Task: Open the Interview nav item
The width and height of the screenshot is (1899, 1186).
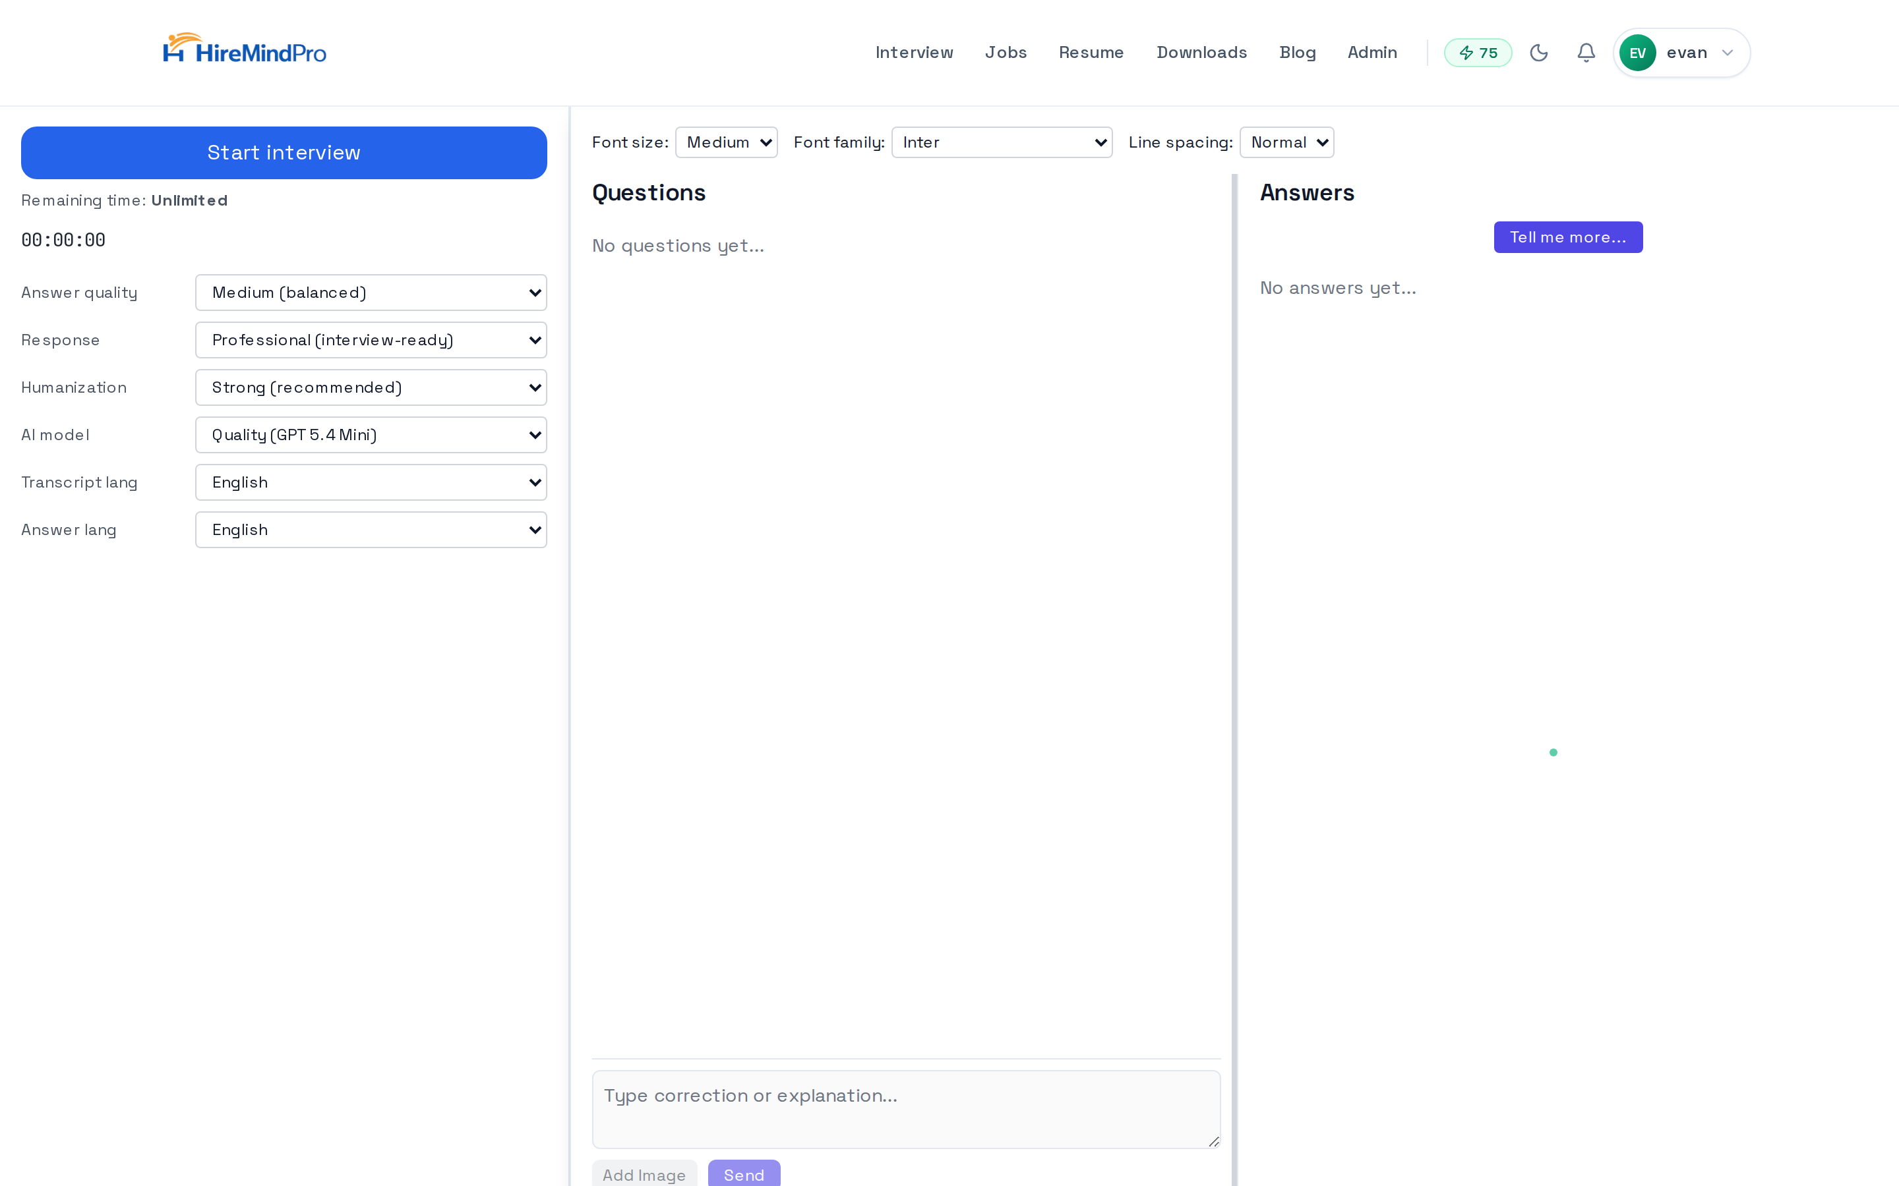Action: 914,53
